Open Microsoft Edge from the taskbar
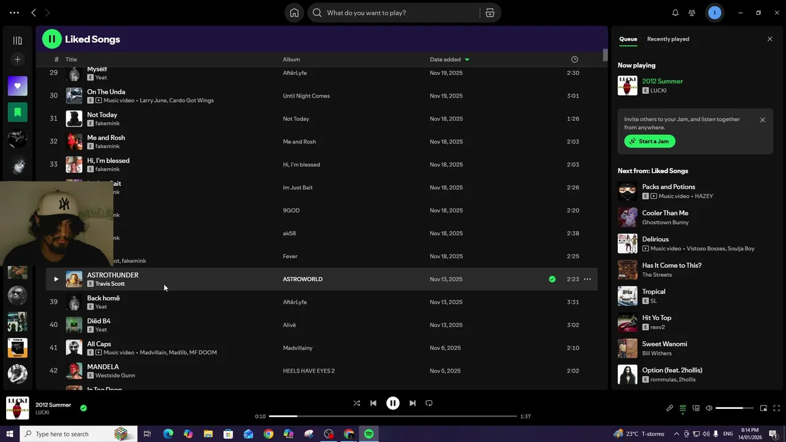The height and width of the screenshot is (442, 786). click(168, 434)
